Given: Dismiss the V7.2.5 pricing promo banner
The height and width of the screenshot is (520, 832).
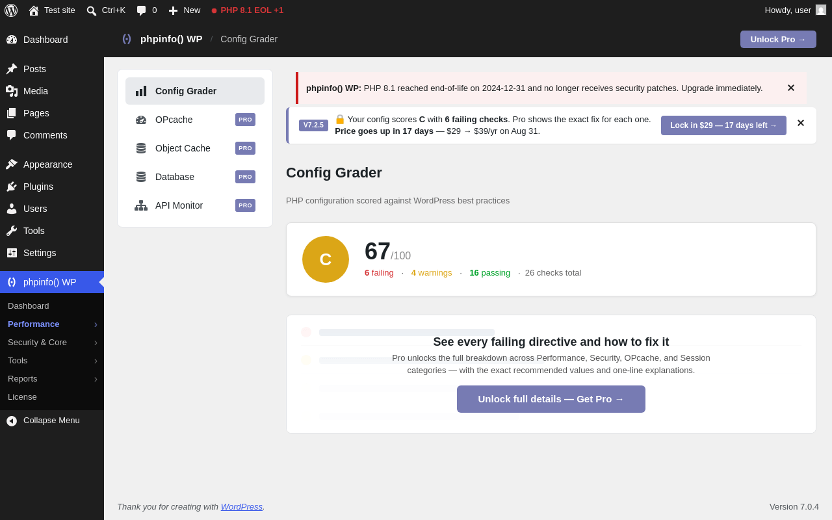Looking at the screenshot, I should pos(801,123).
